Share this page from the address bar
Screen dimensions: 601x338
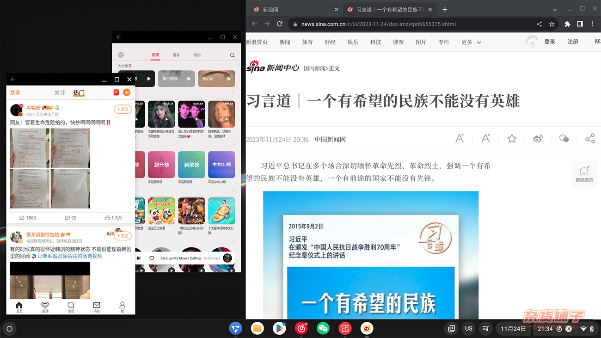point(539,24)
